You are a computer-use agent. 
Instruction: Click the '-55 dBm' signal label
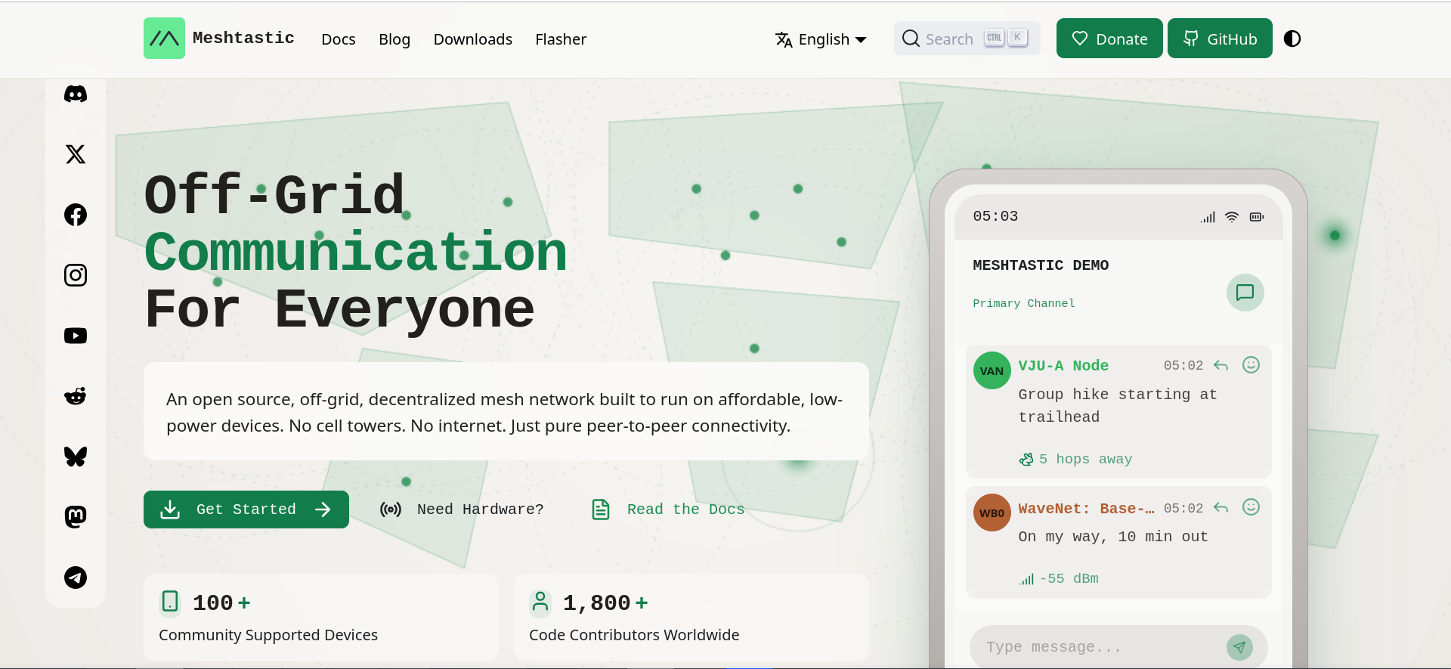click(1069, 578)
